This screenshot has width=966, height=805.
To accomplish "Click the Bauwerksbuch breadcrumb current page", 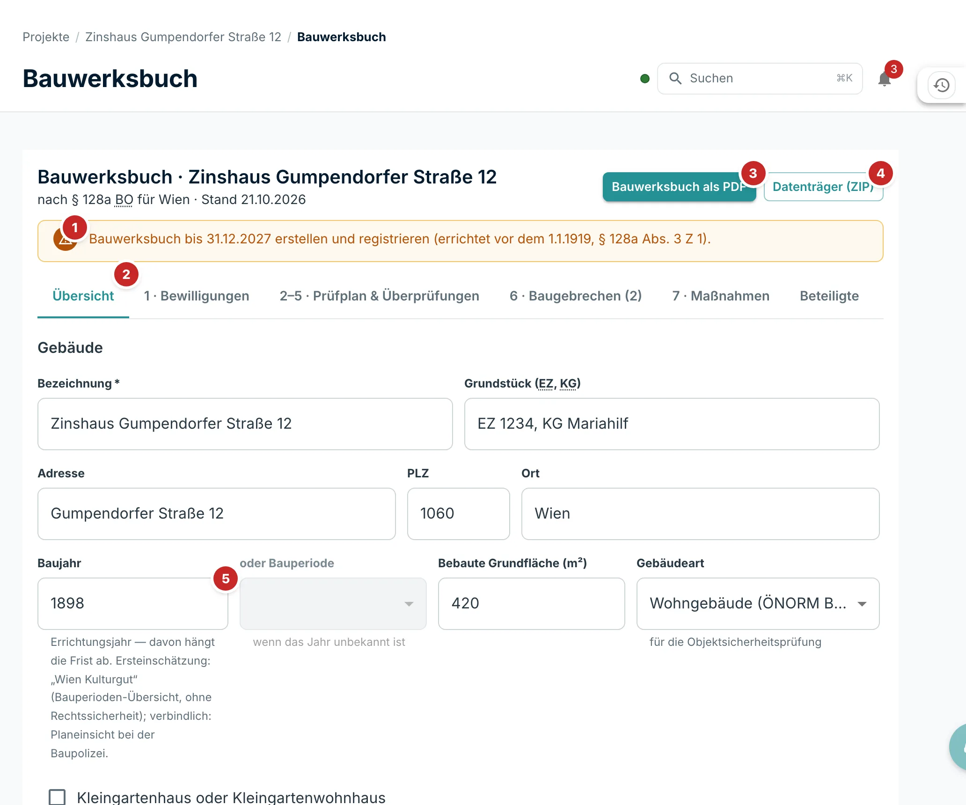I will pos(341,37).
